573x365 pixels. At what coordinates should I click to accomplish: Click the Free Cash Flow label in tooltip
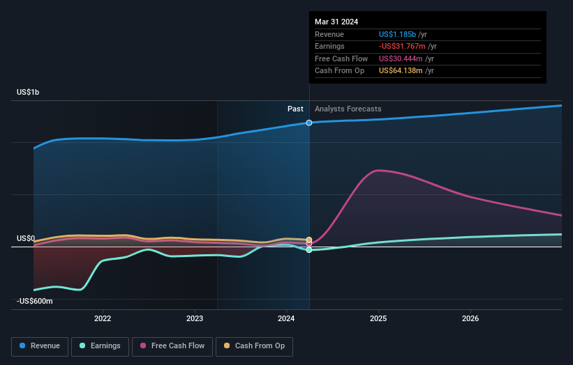click(341, 59)
